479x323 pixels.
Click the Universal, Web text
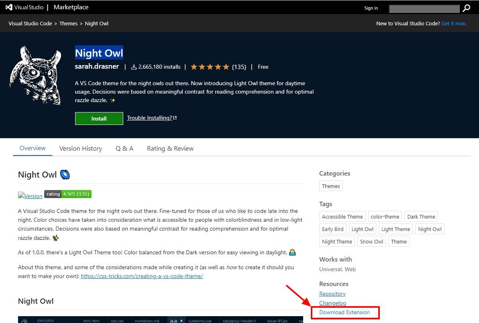click(337, 269)
